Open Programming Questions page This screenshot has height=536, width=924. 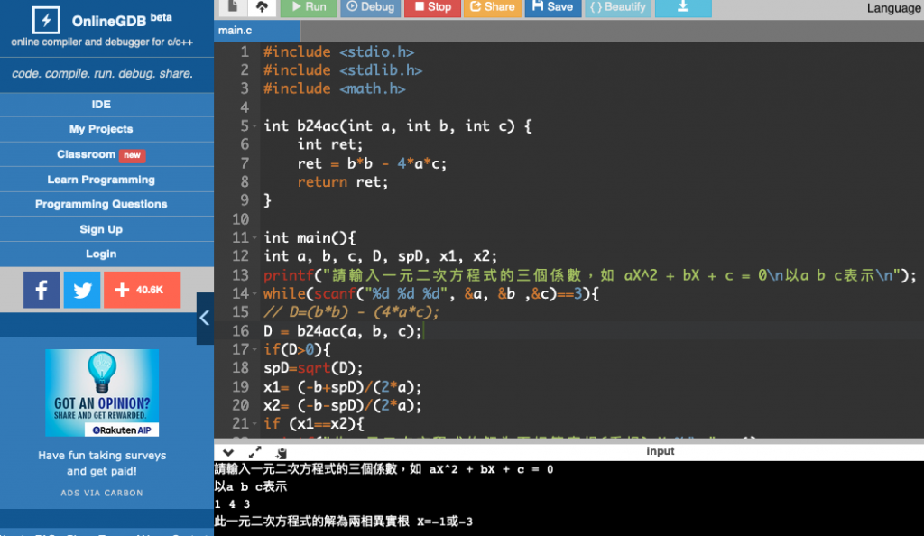(x=101, y=205)
